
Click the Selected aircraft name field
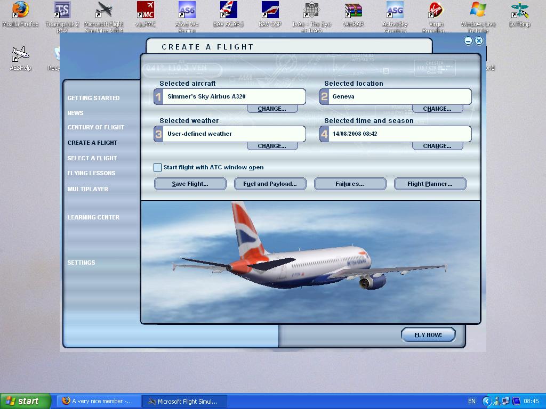click(235, 97)
